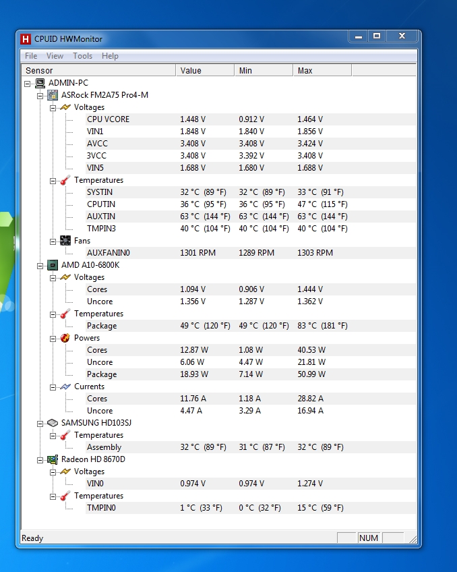This screenshot has height=572, width=457.
Task: Select the 3VCC voltage row
Action: (251, 156)
